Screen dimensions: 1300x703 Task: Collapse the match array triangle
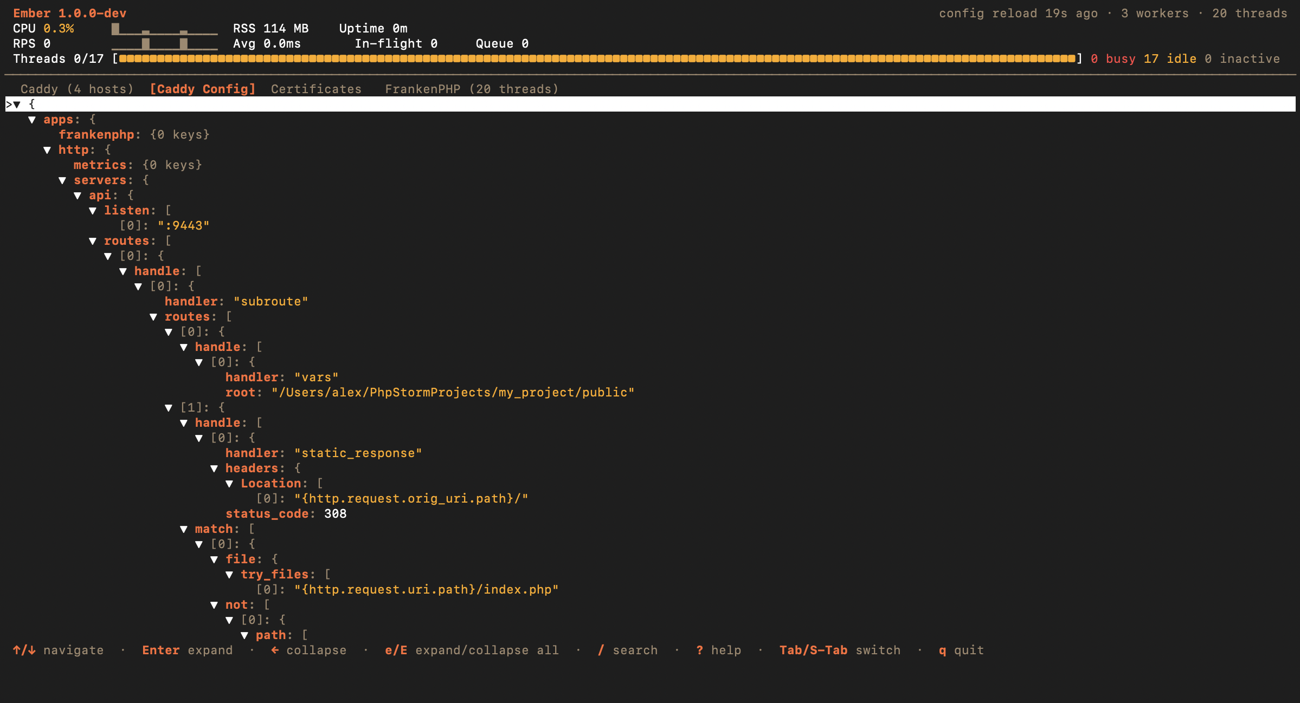[x=184, y=529]
